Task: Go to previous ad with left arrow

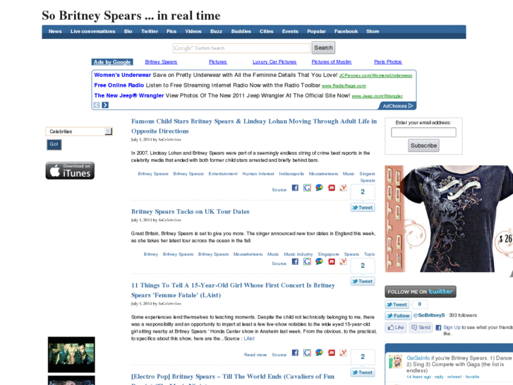Action: [x=97, y=105]
